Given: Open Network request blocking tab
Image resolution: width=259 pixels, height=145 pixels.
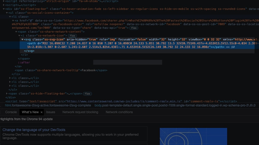Looking at the screenshot, I should (80, 112).
